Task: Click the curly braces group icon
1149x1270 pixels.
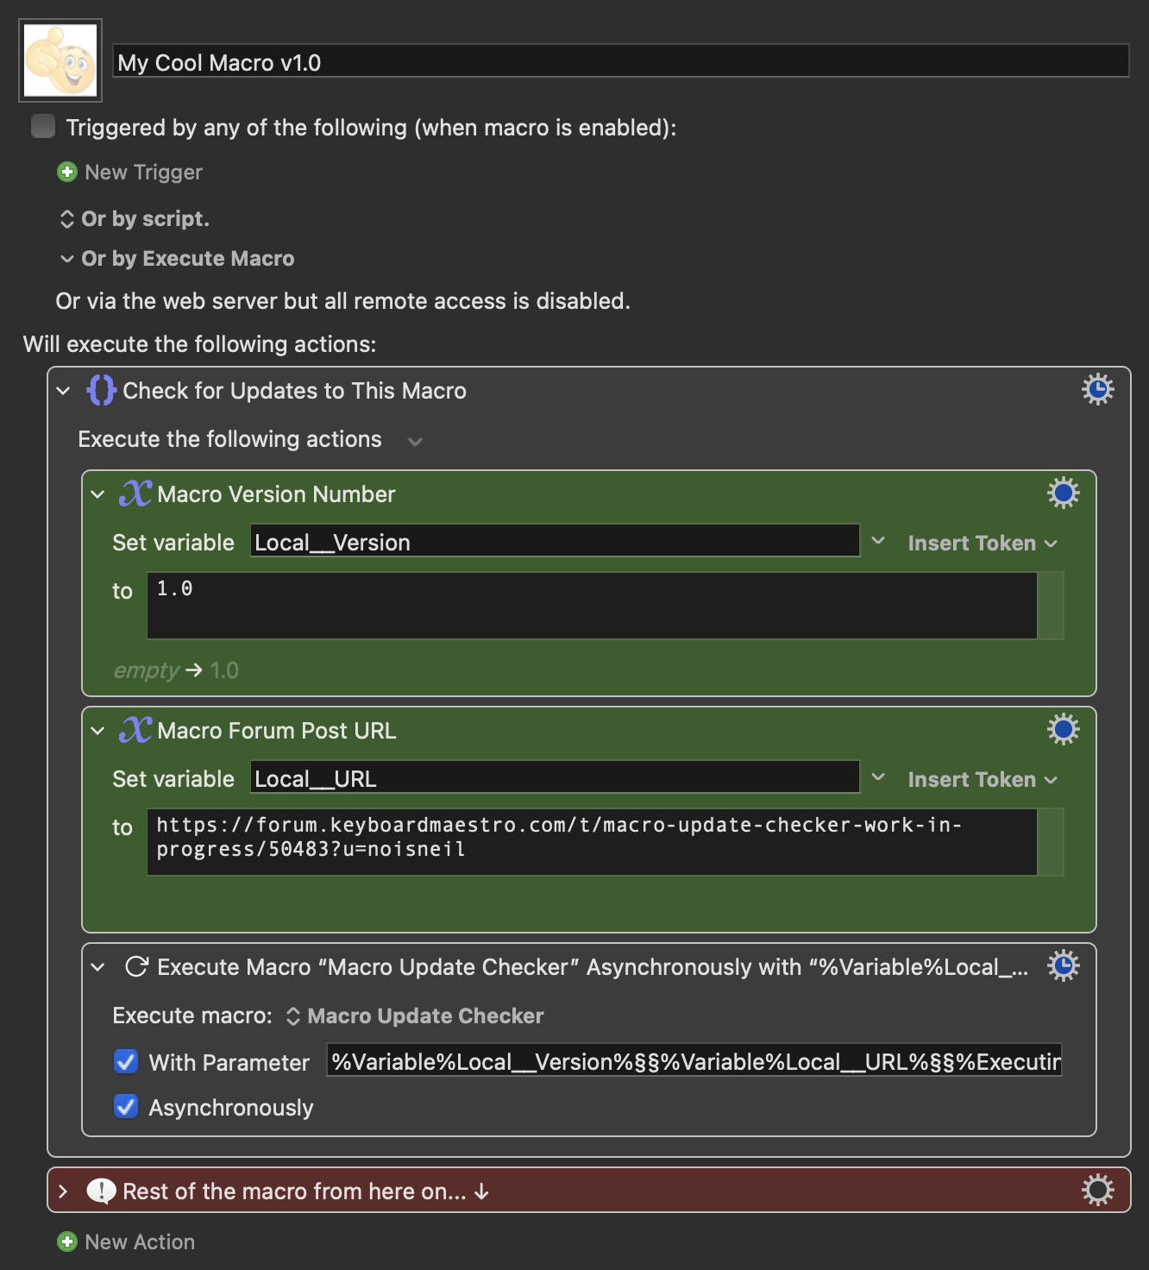Action: coord(101,391)
